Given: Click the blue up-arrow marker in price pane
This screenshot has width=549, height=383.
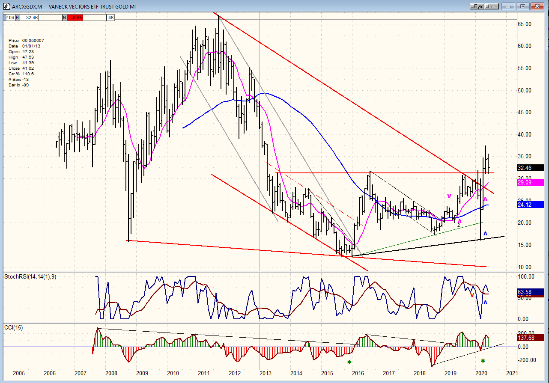Looking at the screenshot, I should (485, 233).
